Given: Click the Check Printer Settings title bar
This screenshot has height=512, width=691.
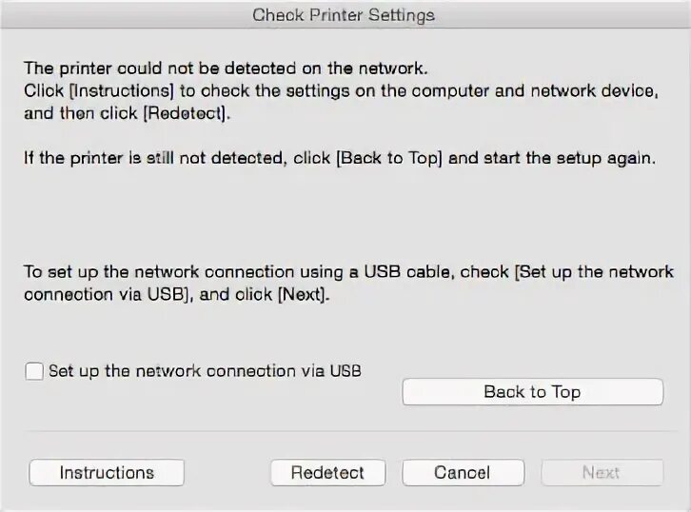Looking at the screenshot, I should 345,15.
